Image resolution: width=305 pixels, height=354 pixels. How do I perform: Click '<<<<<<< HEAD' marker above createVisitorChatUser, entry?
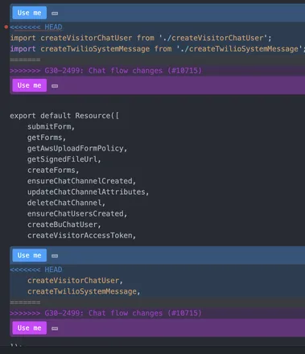tap(36, 270)
